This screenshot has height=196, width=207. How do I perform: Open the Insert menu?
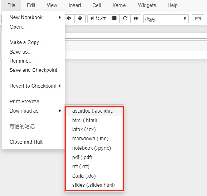click(x=75, y=5)
